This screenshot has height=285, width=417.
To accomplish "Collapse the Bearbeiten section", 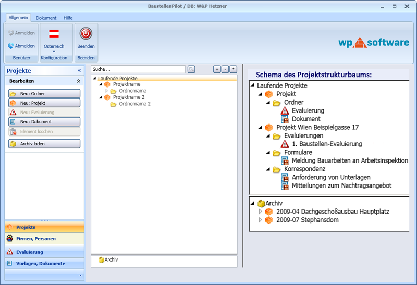I will (x=79, y=81).
